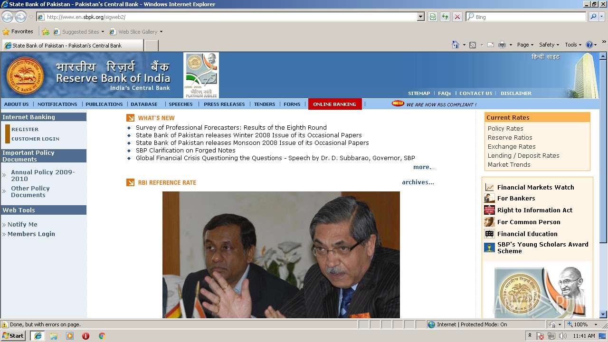Open the CUSTOMER LOGIN link
This screenshot has width=608, height=342.
pyautogui.click(x=35, y=139)
